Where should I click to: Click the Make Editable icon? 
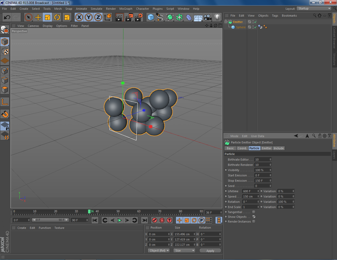tap(5, 30)
